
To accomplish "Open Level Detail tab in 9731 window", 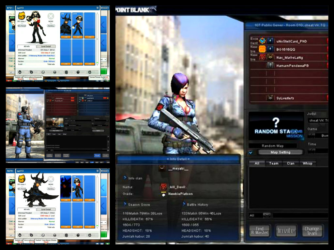I will tap(46, 46).
